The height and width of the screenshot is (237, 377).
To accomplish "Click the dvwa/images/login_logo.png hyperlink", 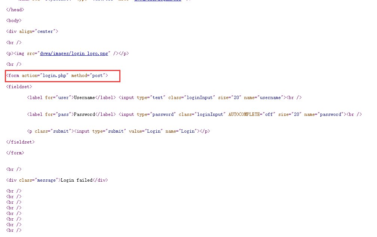I will [74, 53].
